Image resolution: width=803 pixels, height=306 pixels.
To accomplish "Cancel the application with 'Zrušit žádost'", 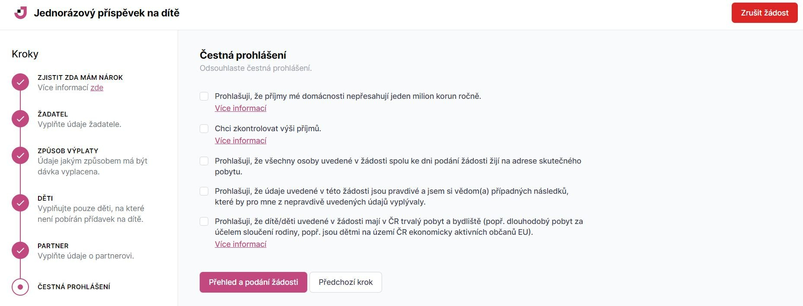I will [x=764, y=13].
